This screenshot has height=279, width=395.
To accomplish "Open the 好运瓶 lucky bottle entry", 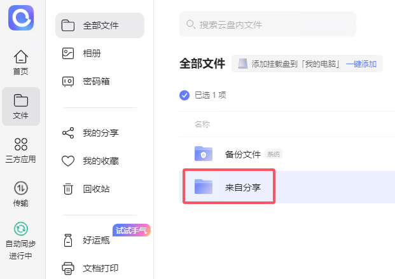I will (x=94, y=240).
